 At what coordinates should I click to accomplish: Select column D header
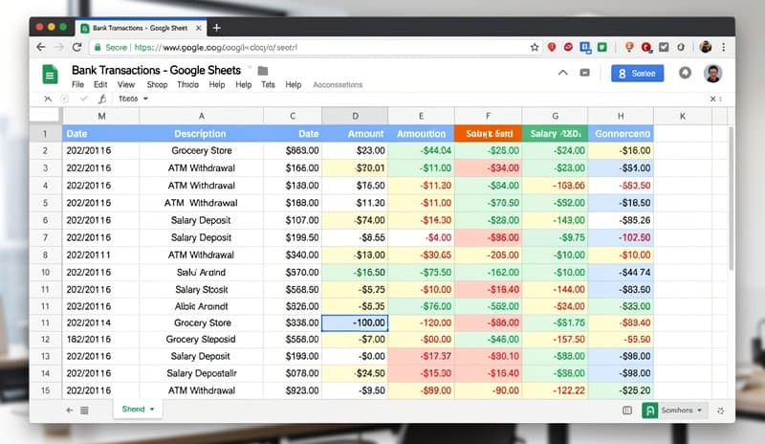(x=355, y=116)
